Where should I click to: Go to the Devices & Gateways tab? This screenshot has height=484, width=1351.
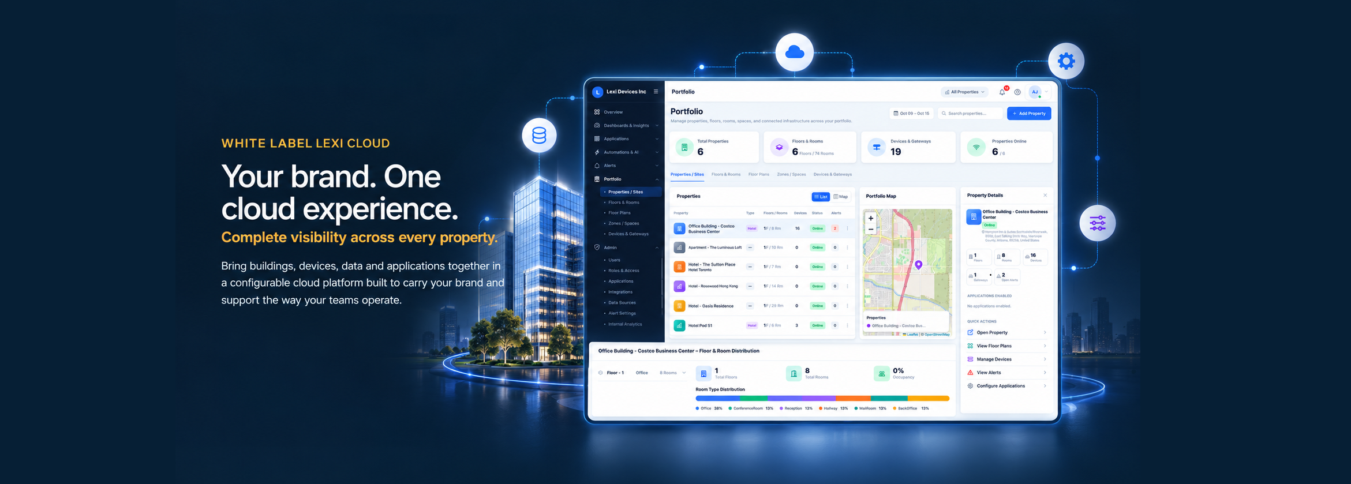(x=833, y=174)
